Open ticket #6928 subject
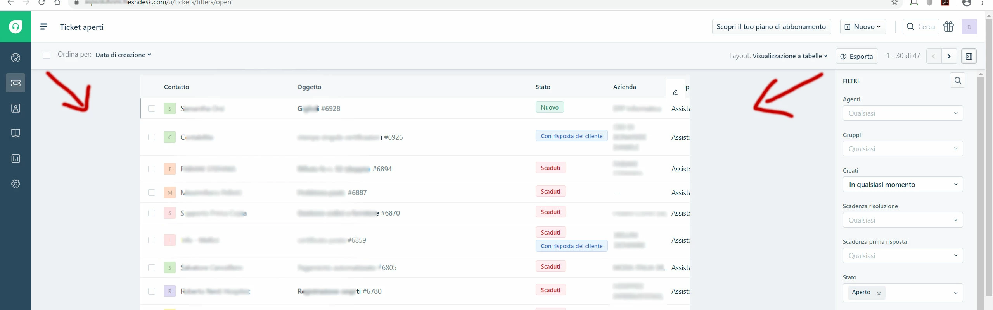The width and height of the screenshot is (993, 310). point(318,108)
